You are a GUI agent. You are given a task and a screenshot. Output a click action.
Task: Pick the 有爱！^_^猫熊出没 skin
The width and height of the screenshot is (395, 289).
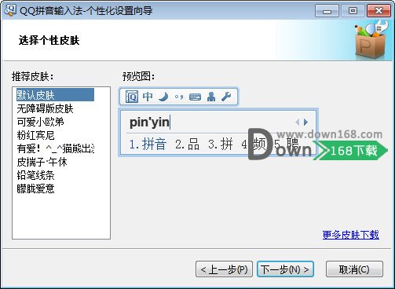(55, 148)
